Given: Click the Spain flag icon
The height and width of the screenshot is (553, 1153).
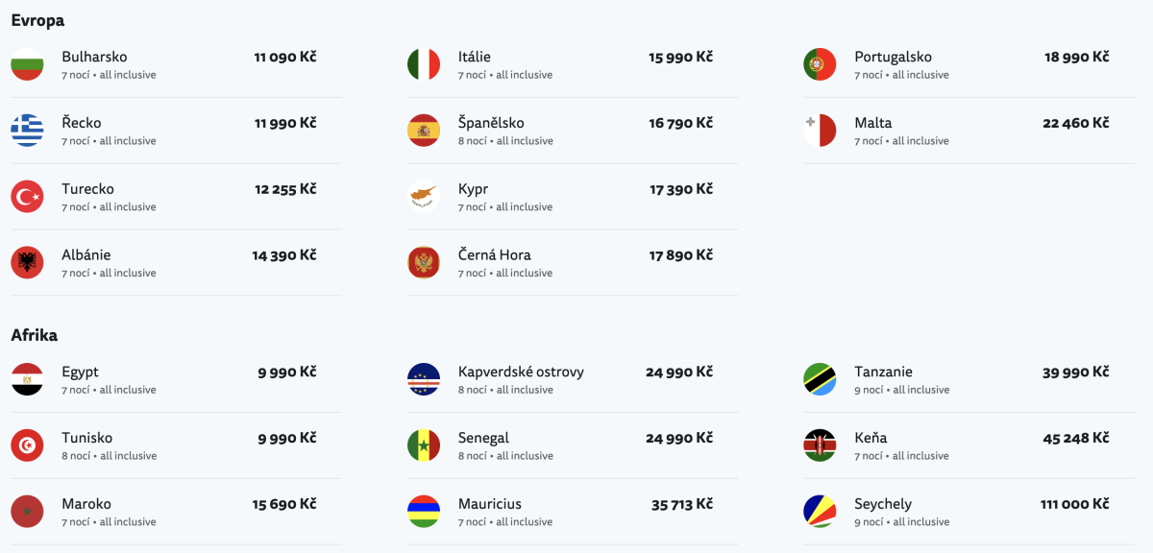Looking at the screenshot, I should tap(424, 131).
